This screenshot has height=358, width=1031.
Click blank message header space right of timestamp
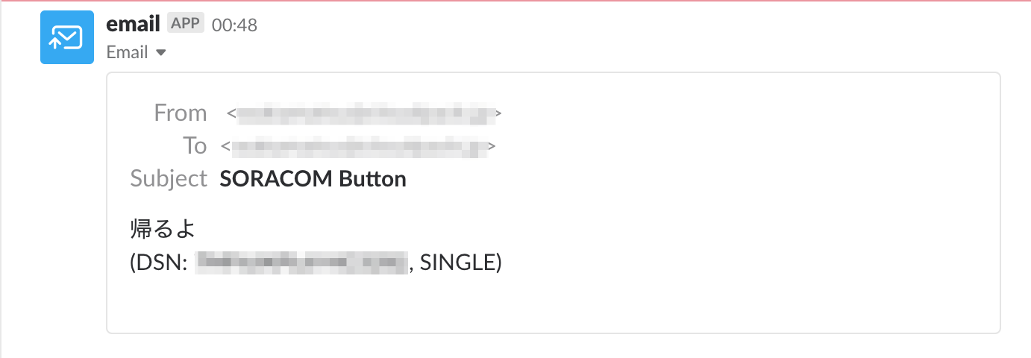point(597,25)
